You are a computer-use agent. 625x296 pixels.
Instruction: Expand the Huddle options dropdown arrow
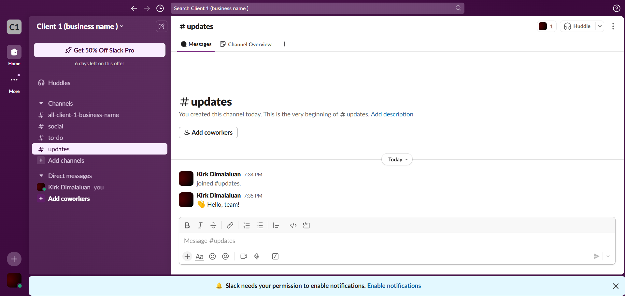[x=600, y=26]
